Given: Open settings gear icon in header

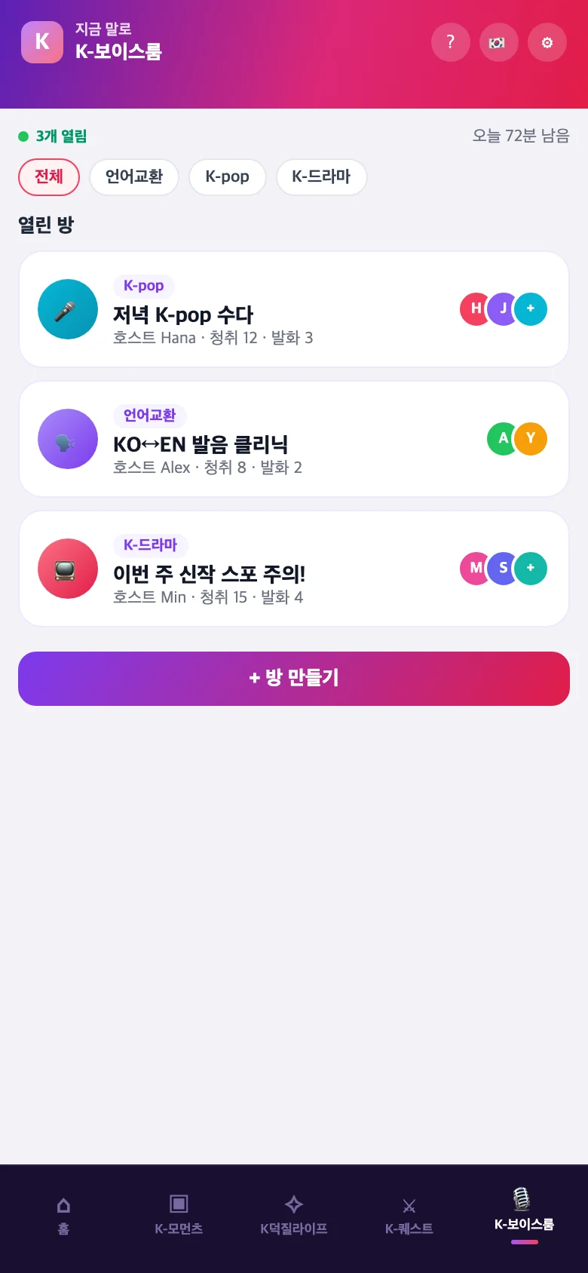Looking at the screenshot, I should tap(547, 42).
